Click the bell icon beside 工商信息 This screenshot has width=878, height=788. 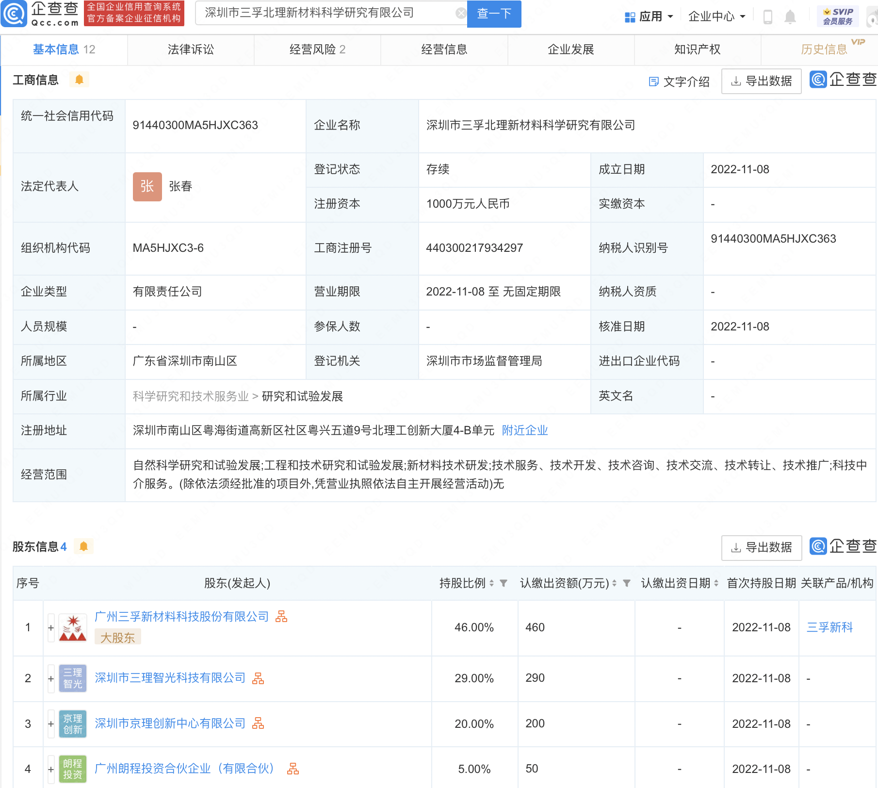pyautogui.click(x=79, y=80)
